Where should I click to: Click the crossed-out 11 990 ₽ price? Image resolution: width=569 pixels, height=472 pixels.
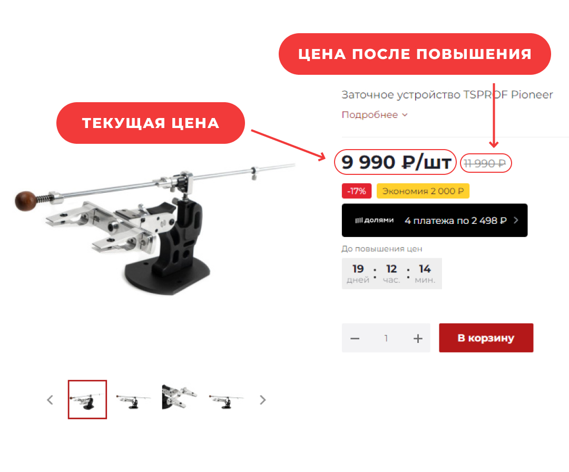pos(485,164)
